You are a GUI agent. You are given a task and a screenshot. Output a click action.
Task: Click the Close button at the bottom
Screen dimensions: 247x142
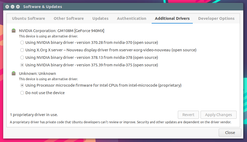pyautogui.click(x=230, y=133)
